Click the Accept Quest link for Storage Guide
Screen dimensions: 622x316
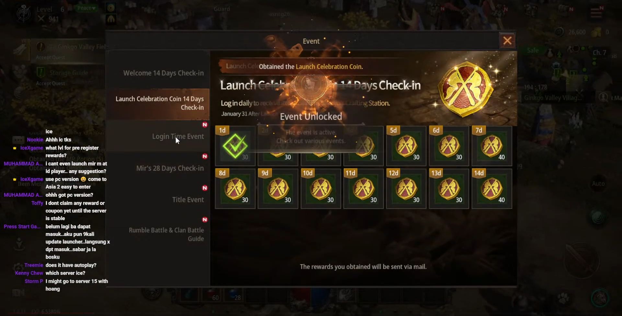click(51, 83)
